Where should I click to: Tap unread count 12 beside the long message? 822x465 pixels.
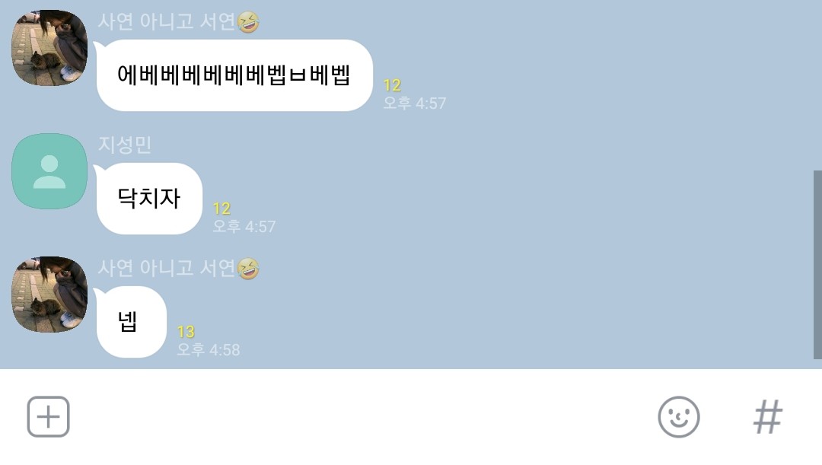[x=392, y=85]
